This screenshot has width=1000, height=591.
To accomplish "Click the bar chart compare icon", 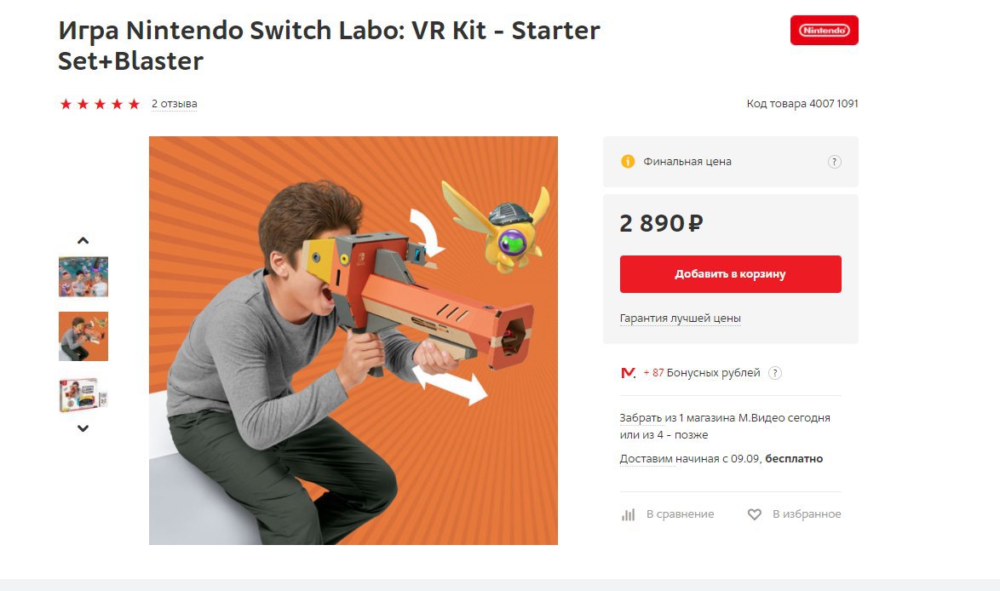I will click(628, 514).
